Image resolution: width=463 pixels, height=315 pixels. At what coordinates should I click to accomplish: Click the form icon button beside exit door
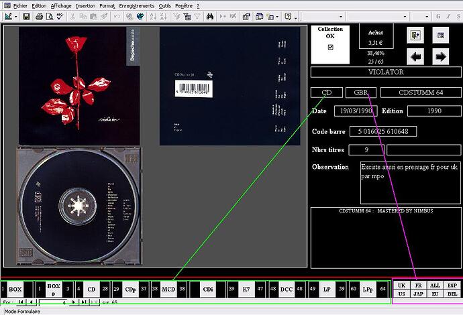click(441, 35)
